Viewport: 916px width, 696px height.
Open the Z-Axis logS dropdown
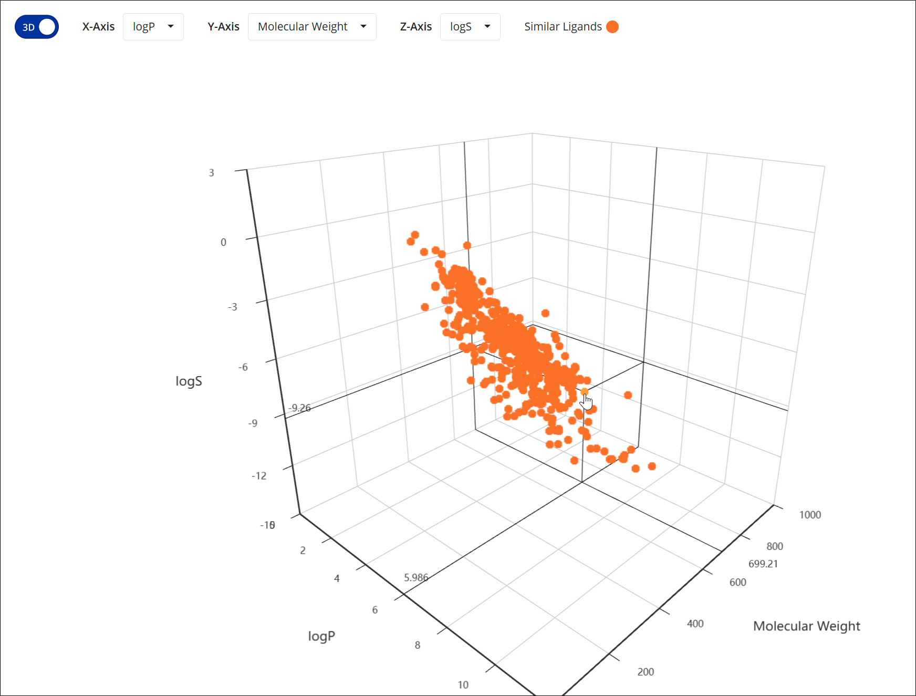pyautogui.click(x=470, y=27)
